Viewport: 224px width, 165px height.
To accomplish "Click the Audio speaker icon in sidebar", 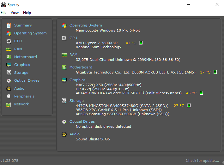I will pyautogui.click(x=9, y=89).
